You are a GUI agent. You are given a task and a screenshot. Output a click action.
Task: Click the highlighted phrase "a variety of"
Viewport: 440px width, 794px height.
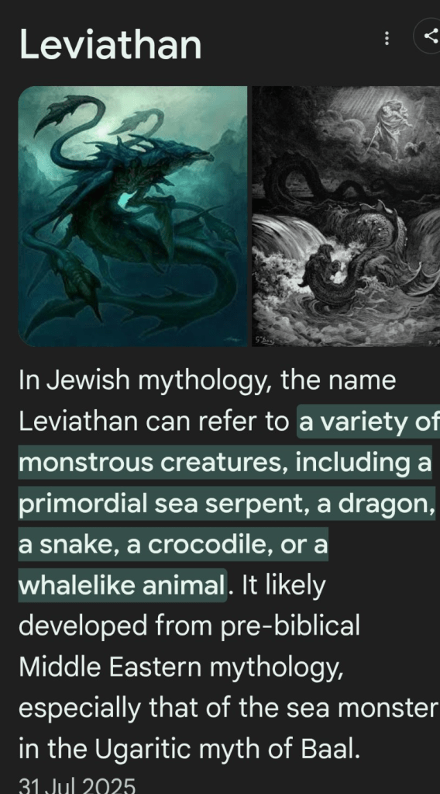tap(369, 421)
